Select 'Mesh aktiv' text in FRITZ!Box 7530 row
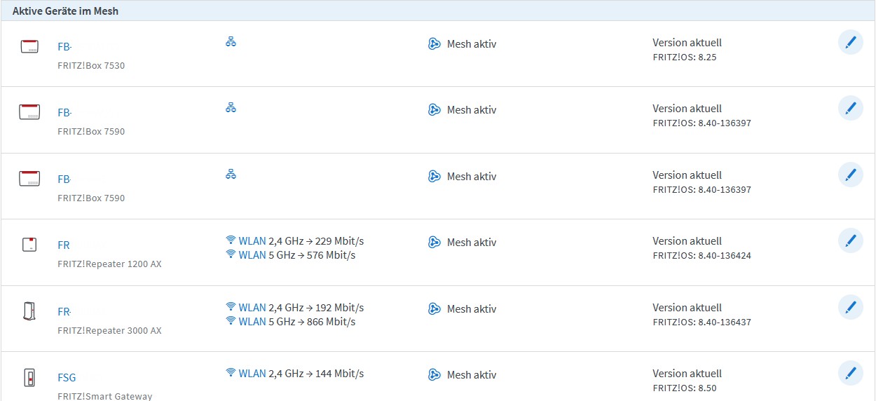The image size is (876, 401). (472, 43)
